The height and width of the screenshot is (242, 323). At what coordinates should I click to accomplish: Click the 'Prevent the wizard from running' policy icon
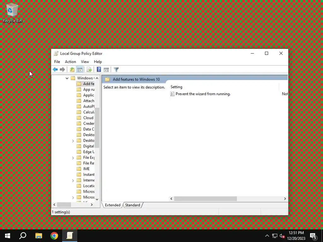(173, 94)
